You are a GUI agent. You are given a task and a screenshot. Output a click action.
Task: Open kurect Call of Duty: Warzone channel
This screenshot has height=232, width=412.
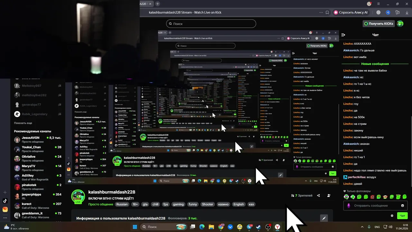coord(38,206)
